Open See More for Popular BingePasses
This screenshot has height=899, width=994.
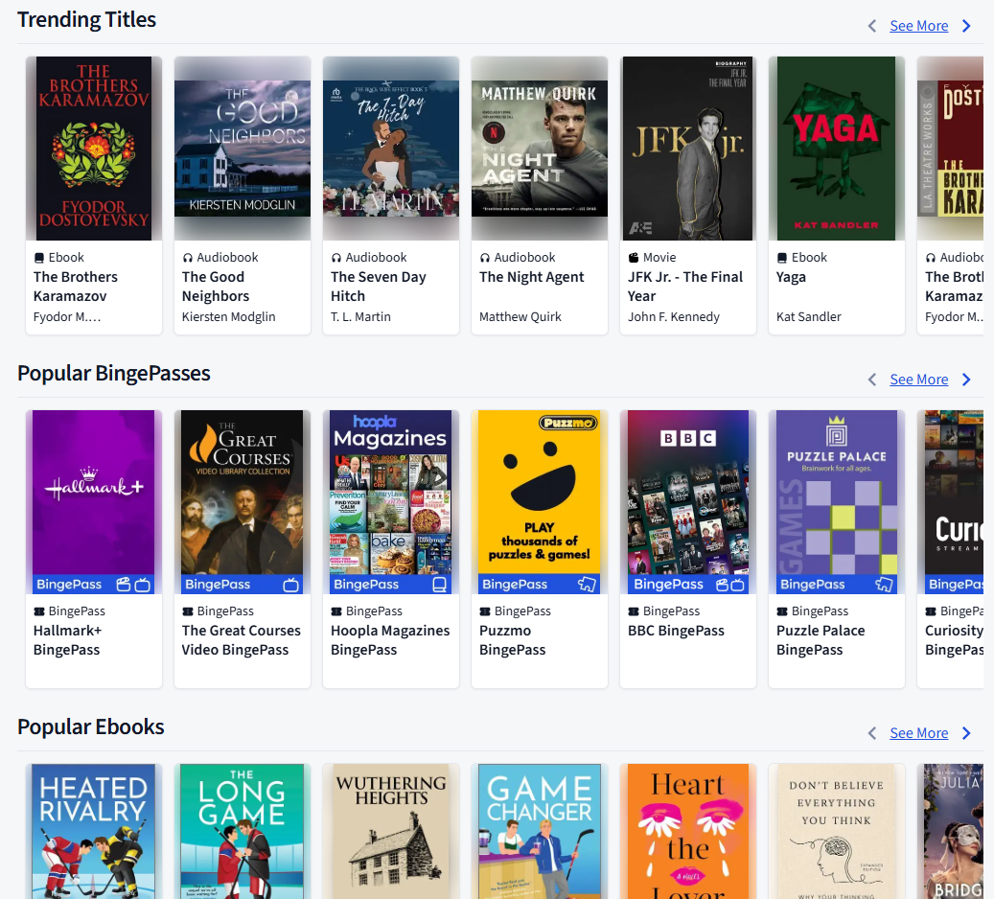(x=919, y=379)
